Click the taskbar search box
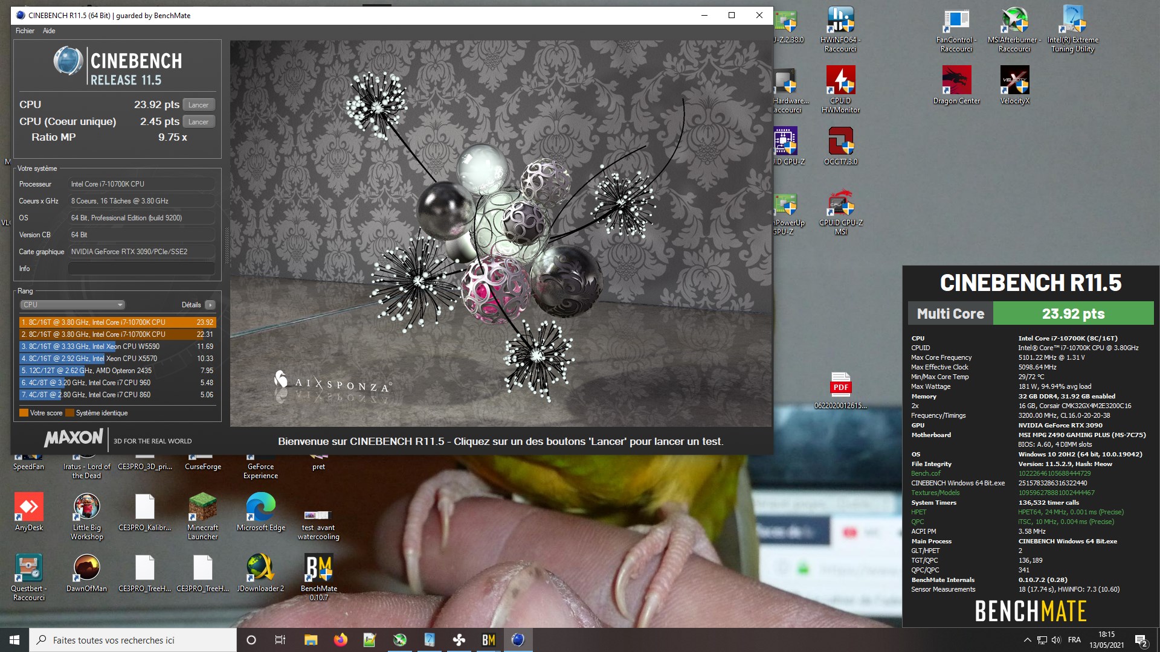Screen dimensions: 1160x652 coord(133,640)
